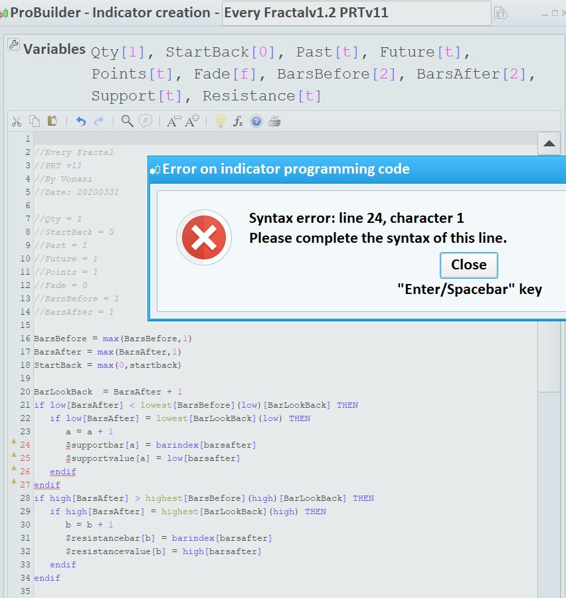Click the warning marker on line 27
Viewport: 566px width, 598px height.
tap(14, 482)
